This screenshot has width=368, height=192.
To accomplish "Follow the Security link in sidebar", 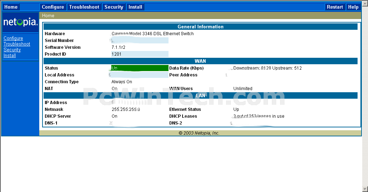I will coord(12,50).
